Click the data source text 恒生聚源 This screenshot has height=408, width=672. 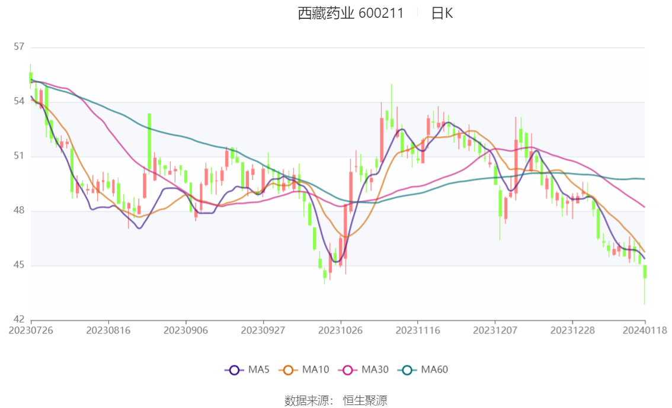pyautogui.click(x=364, y=400)
